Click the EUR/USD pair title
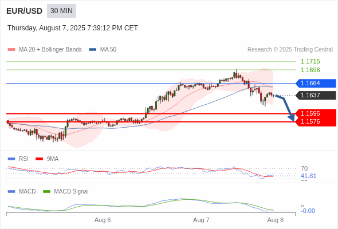 25,11
